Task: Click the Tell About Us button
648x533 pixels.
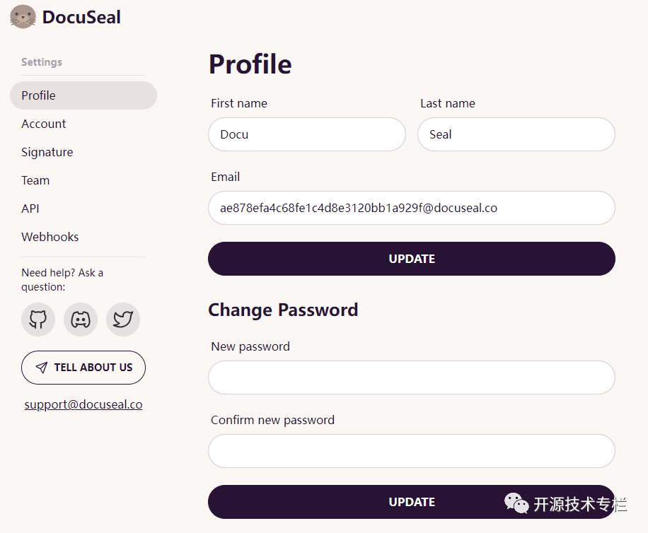Action: [x=83, y=368]
